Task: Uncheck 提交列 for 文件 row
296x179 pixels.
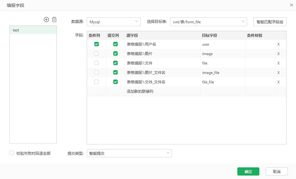Action: (115, 63)
